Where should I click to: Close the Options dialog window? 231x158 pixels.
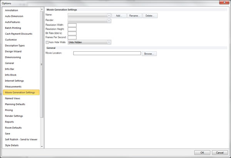[x=224, y=2]
